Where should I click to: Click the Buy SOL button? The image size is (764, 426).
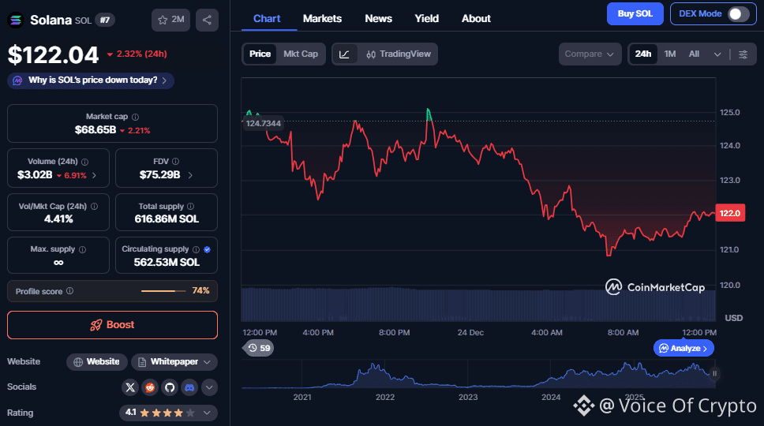pos(635,13)
